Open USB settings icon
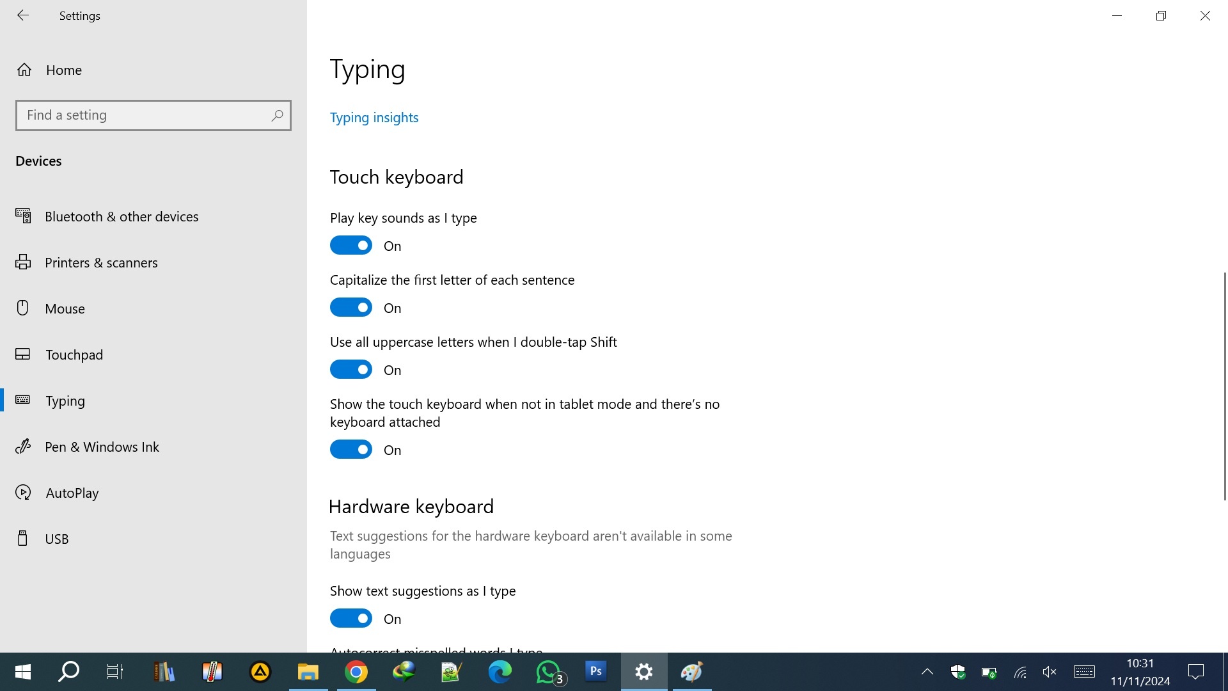The height and width of the screenshot is (691, 1228). pos(23,539)
